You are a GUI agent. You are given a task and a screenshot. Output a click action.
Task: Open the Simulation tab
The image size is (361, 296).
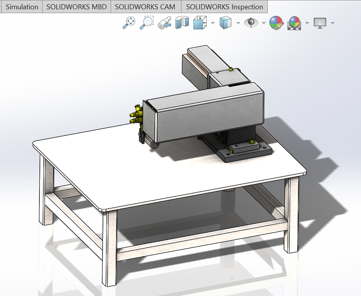(x=22, y=7)
